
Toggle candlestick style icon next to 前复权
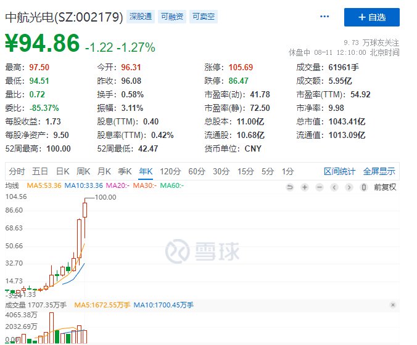coord(364,187)
